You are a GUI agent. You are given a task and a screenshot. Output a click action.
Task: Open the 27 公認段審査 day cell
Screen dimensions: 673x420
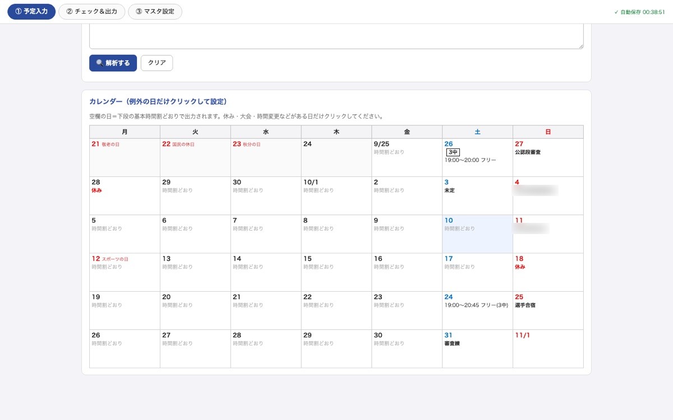[x=548, y=157]
